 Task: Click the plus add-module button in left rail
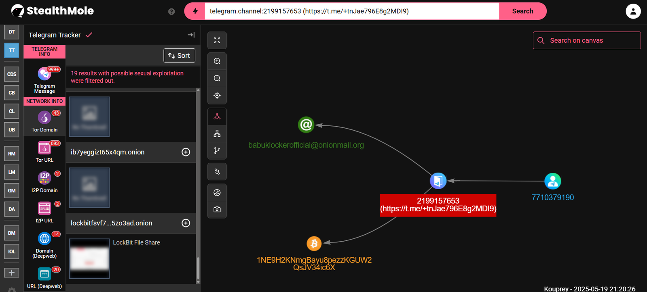[x=12, y=273]
